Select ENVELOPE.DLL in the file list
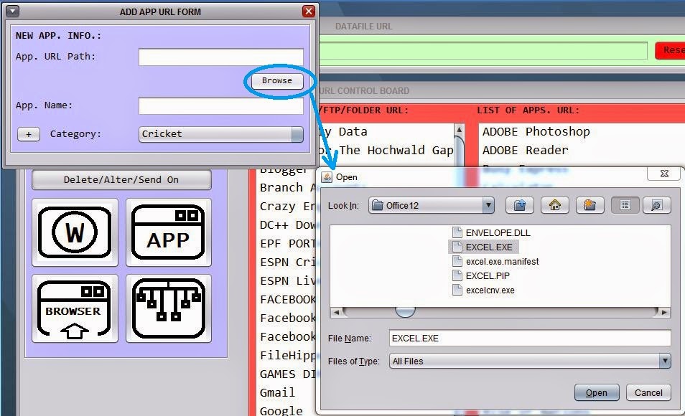This screenshot has height=416, width=685. point(498,232)
